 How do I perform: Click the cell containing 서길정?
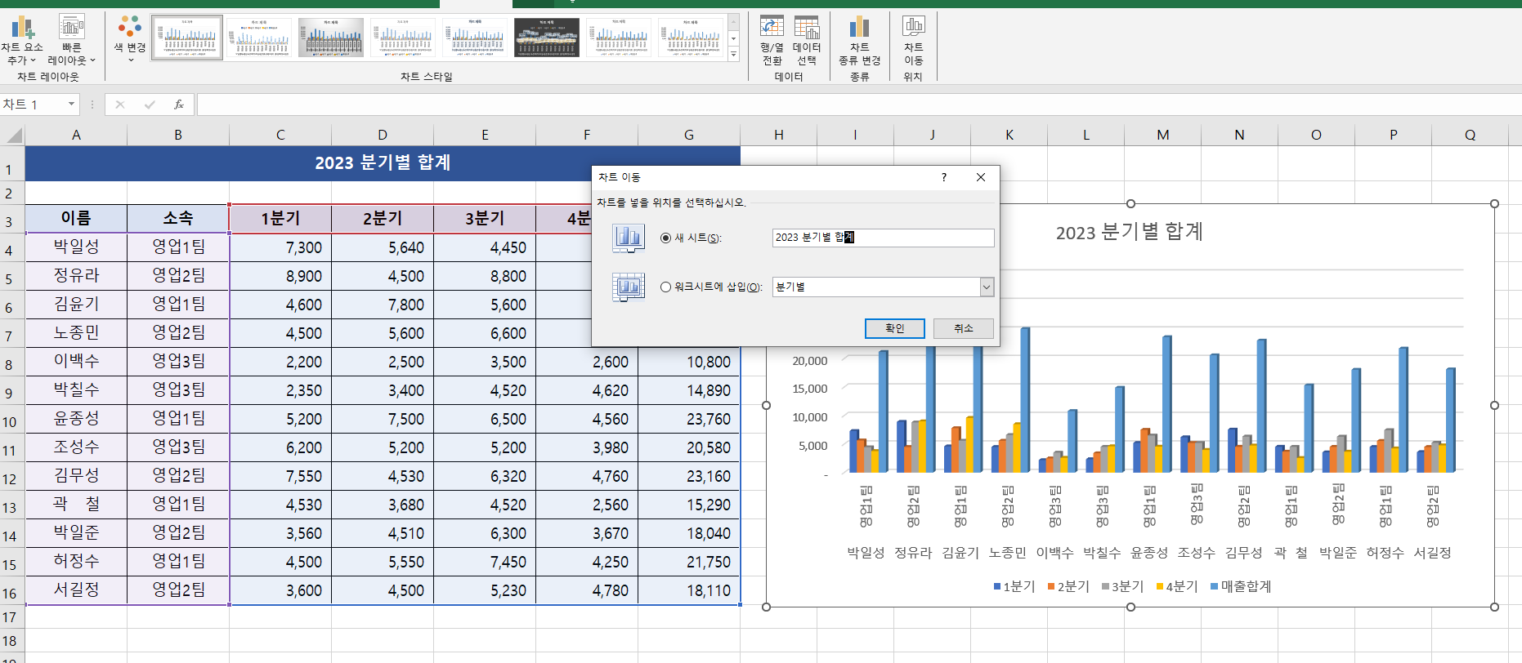76,590
